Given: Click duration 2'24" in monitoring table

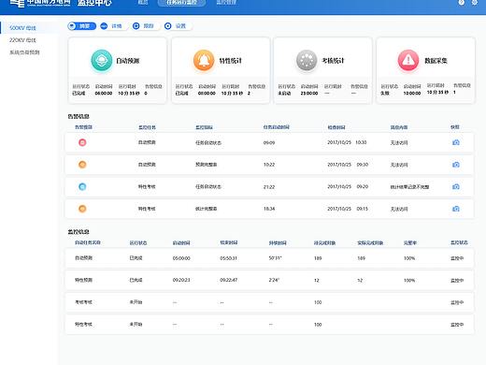Looking at the screenshot, I should (x=274, y=280).
